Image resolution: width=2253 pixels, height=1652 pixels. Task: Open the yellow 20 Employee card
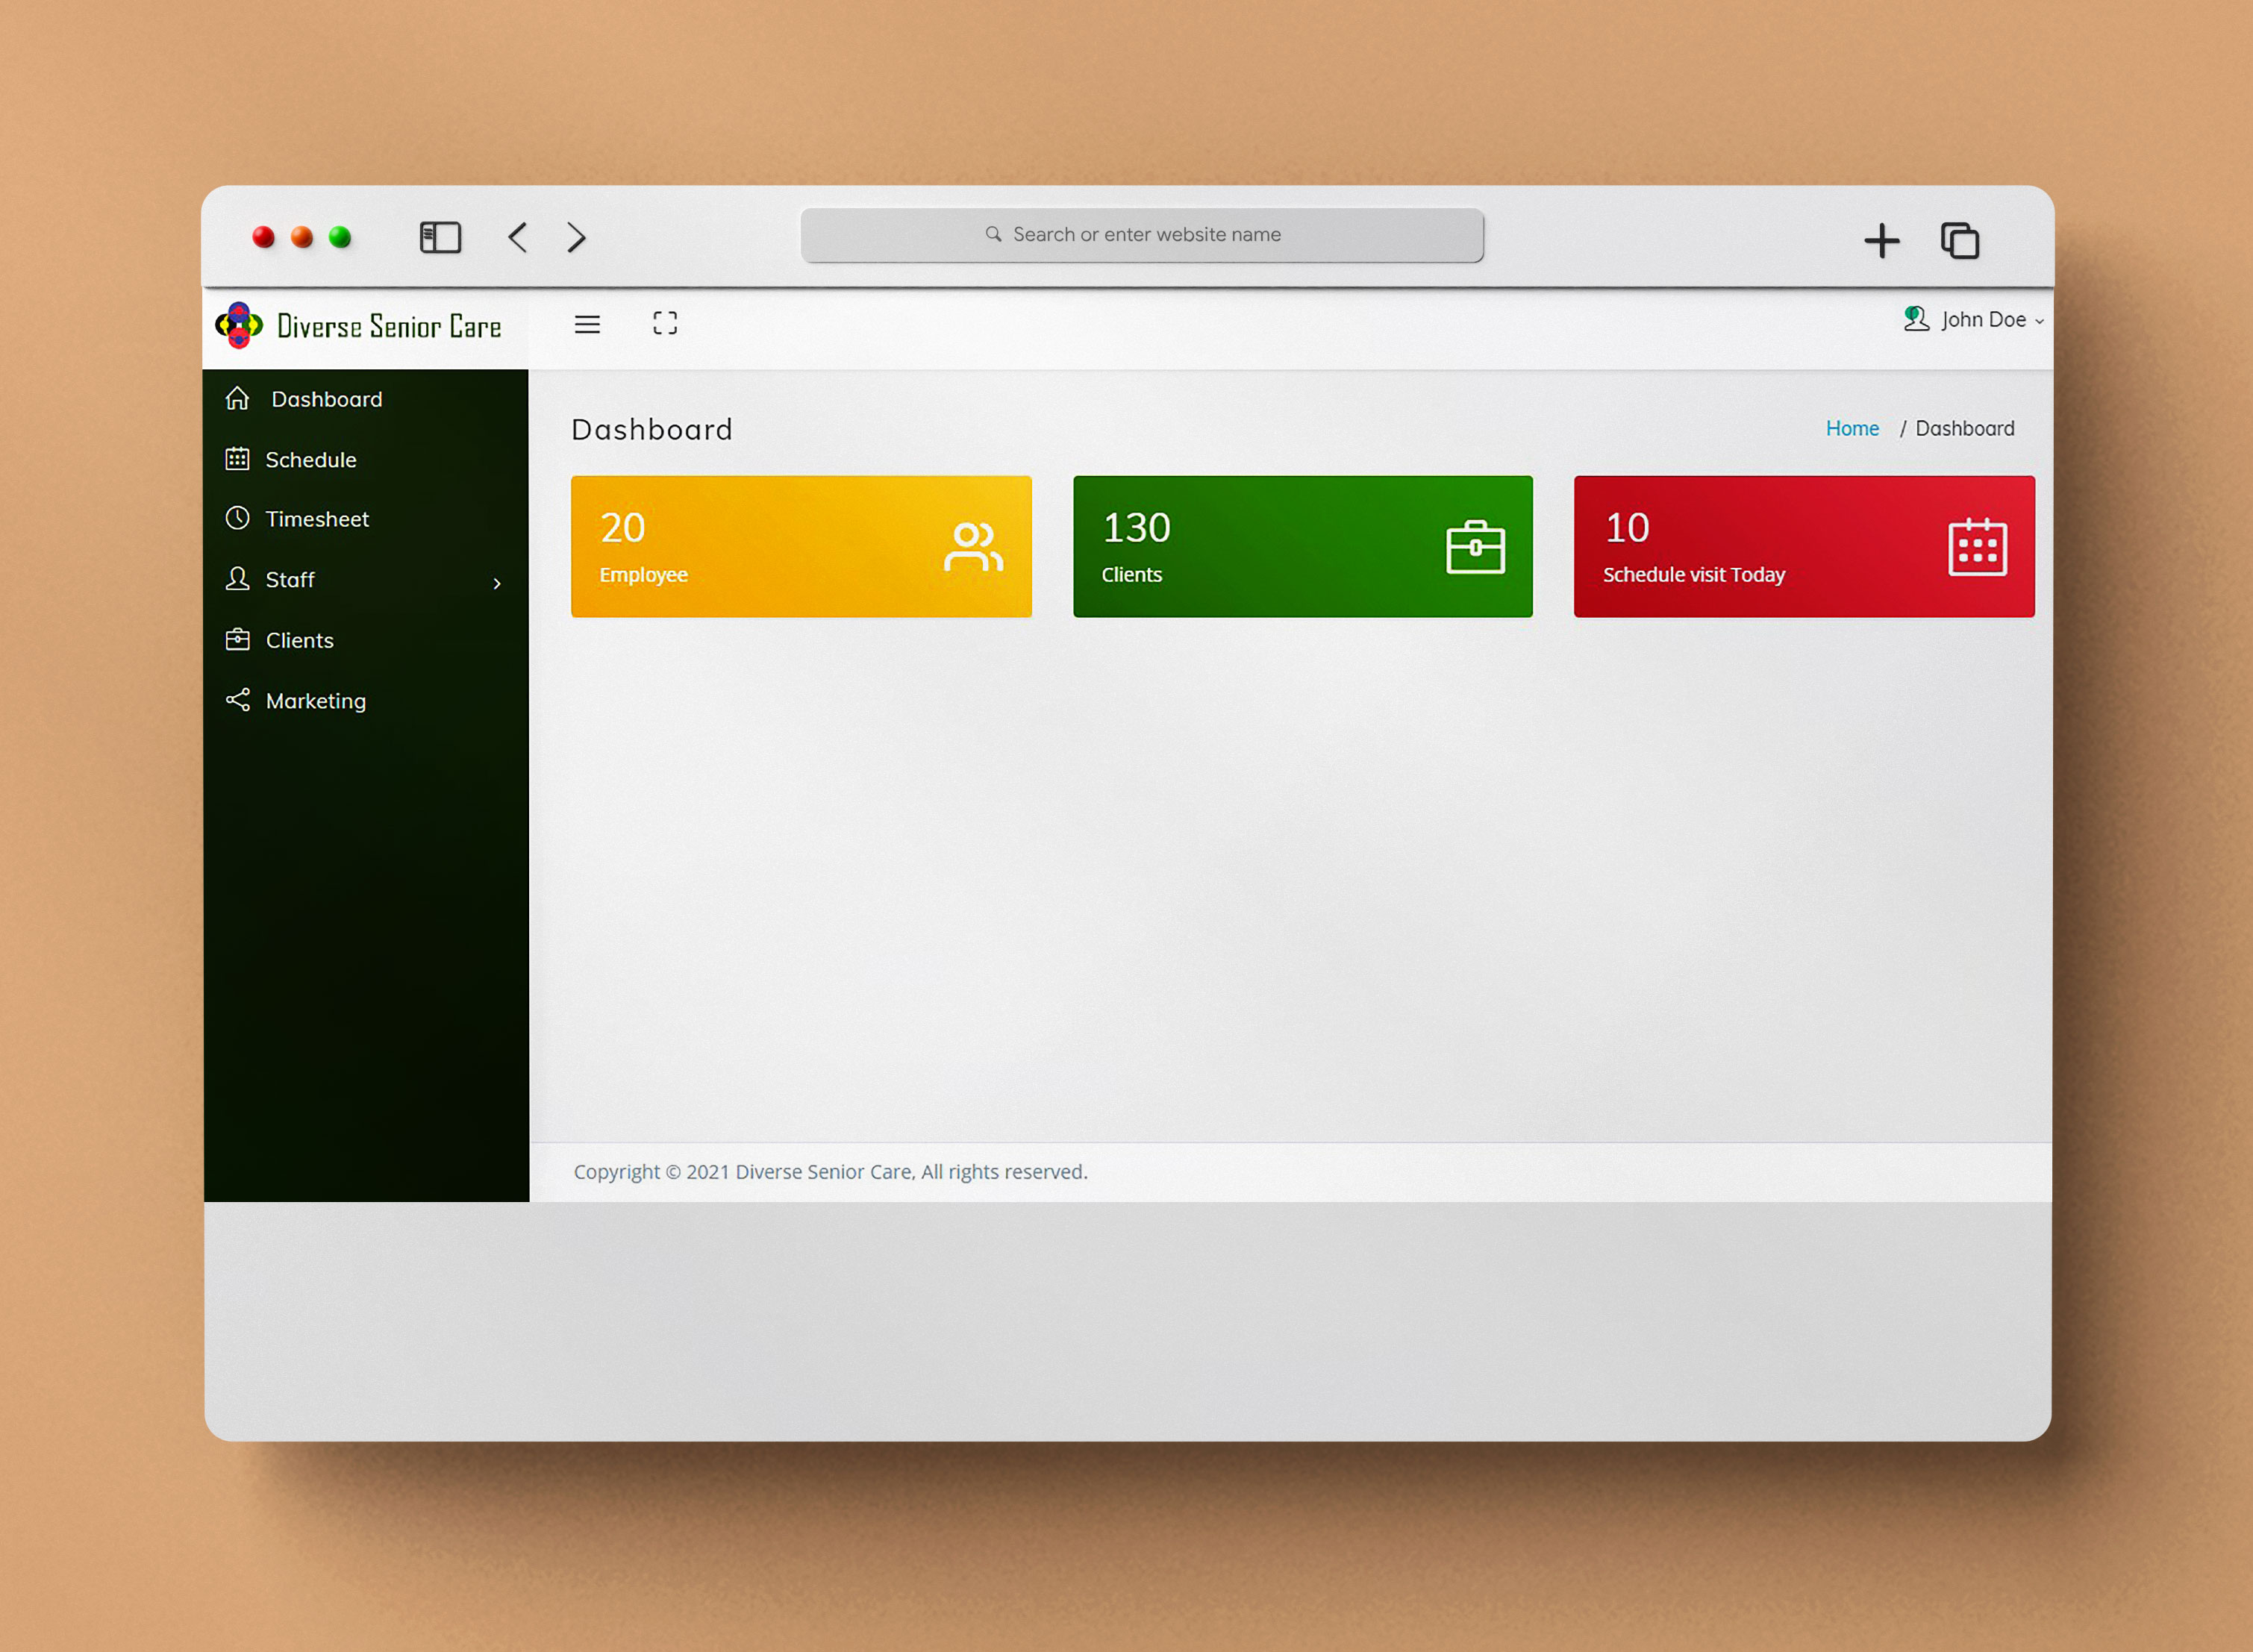tap(801, 547)
